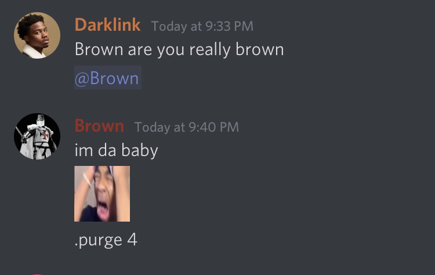Click the 9:40 PM time on Brown's message
This screenshot has height=275, width=435.
(213, 128)
